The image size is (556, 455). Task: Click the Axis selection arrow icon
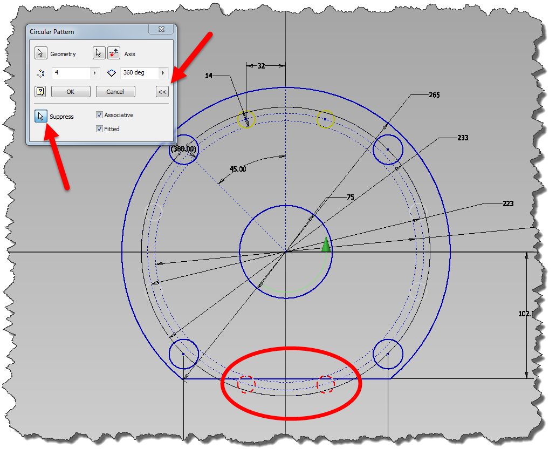click(x=99, y=53)
